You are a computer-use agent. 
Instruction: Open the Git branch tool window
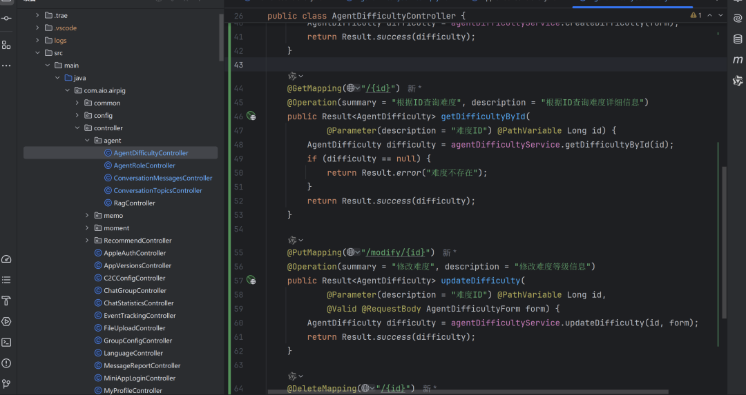pos(6,383)
